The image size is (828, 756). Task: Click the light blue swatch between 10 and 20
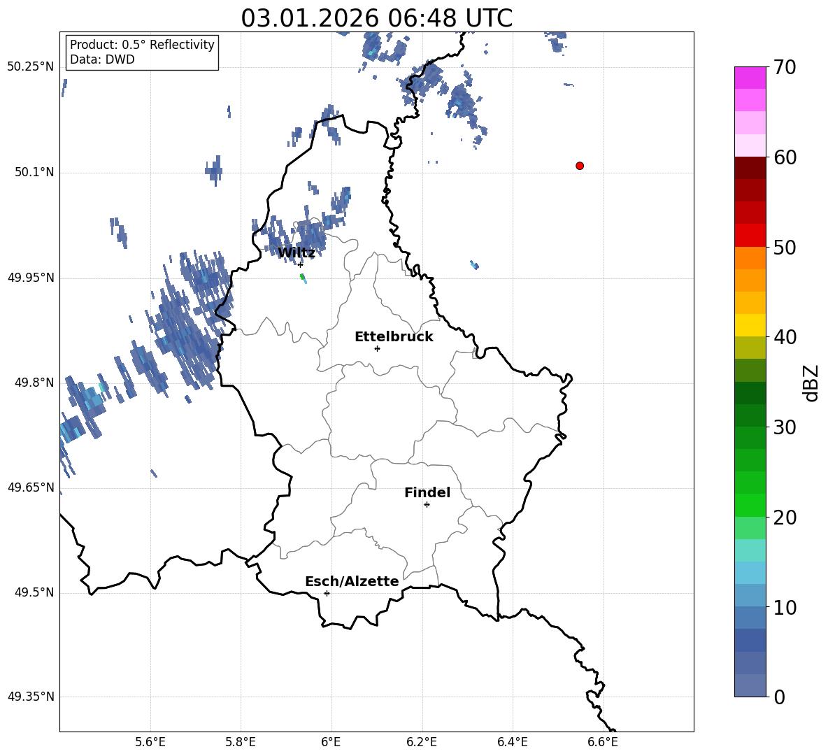(x=750, y=573)
